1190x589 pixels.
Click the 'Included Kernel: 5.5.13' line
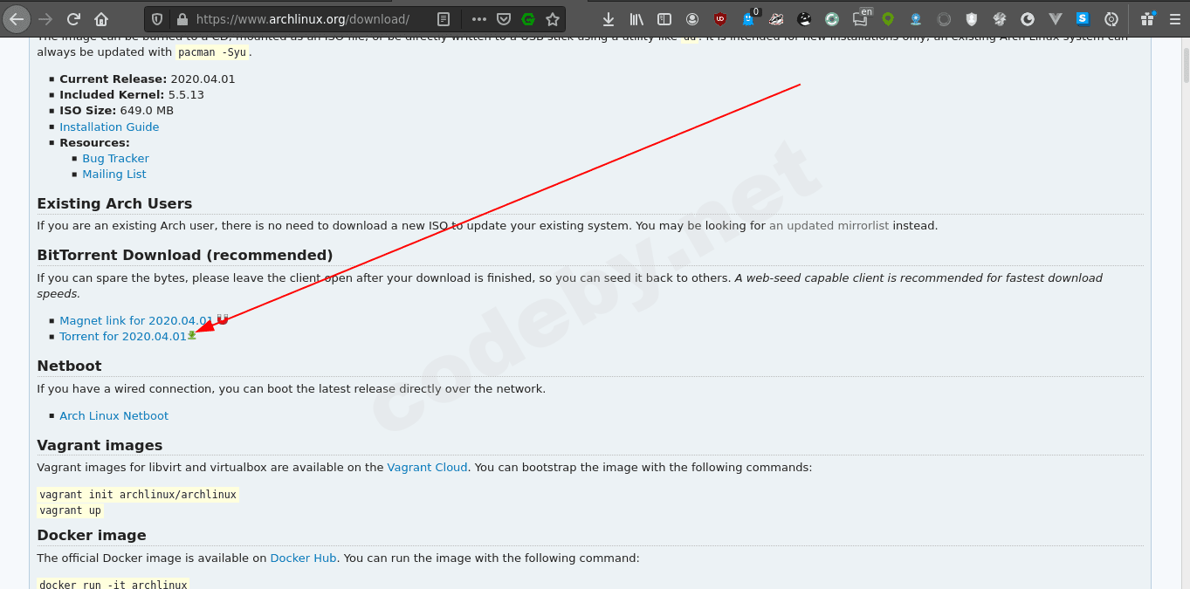(x=132, y=94)
